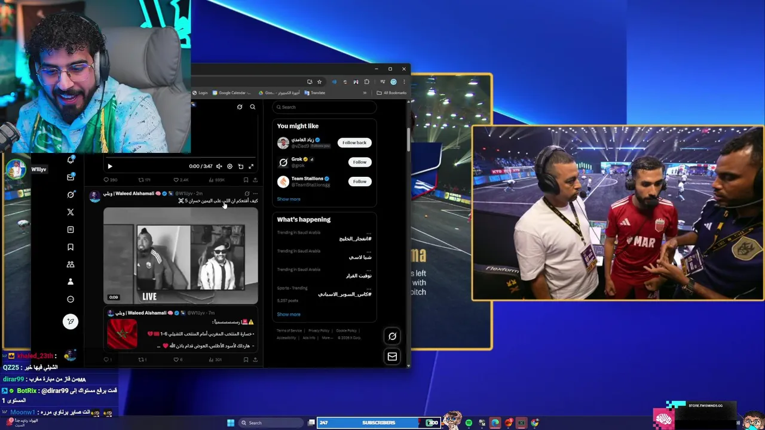Open the Terms of Service footer link
765x430 pixels.
[x=289, y=330]
